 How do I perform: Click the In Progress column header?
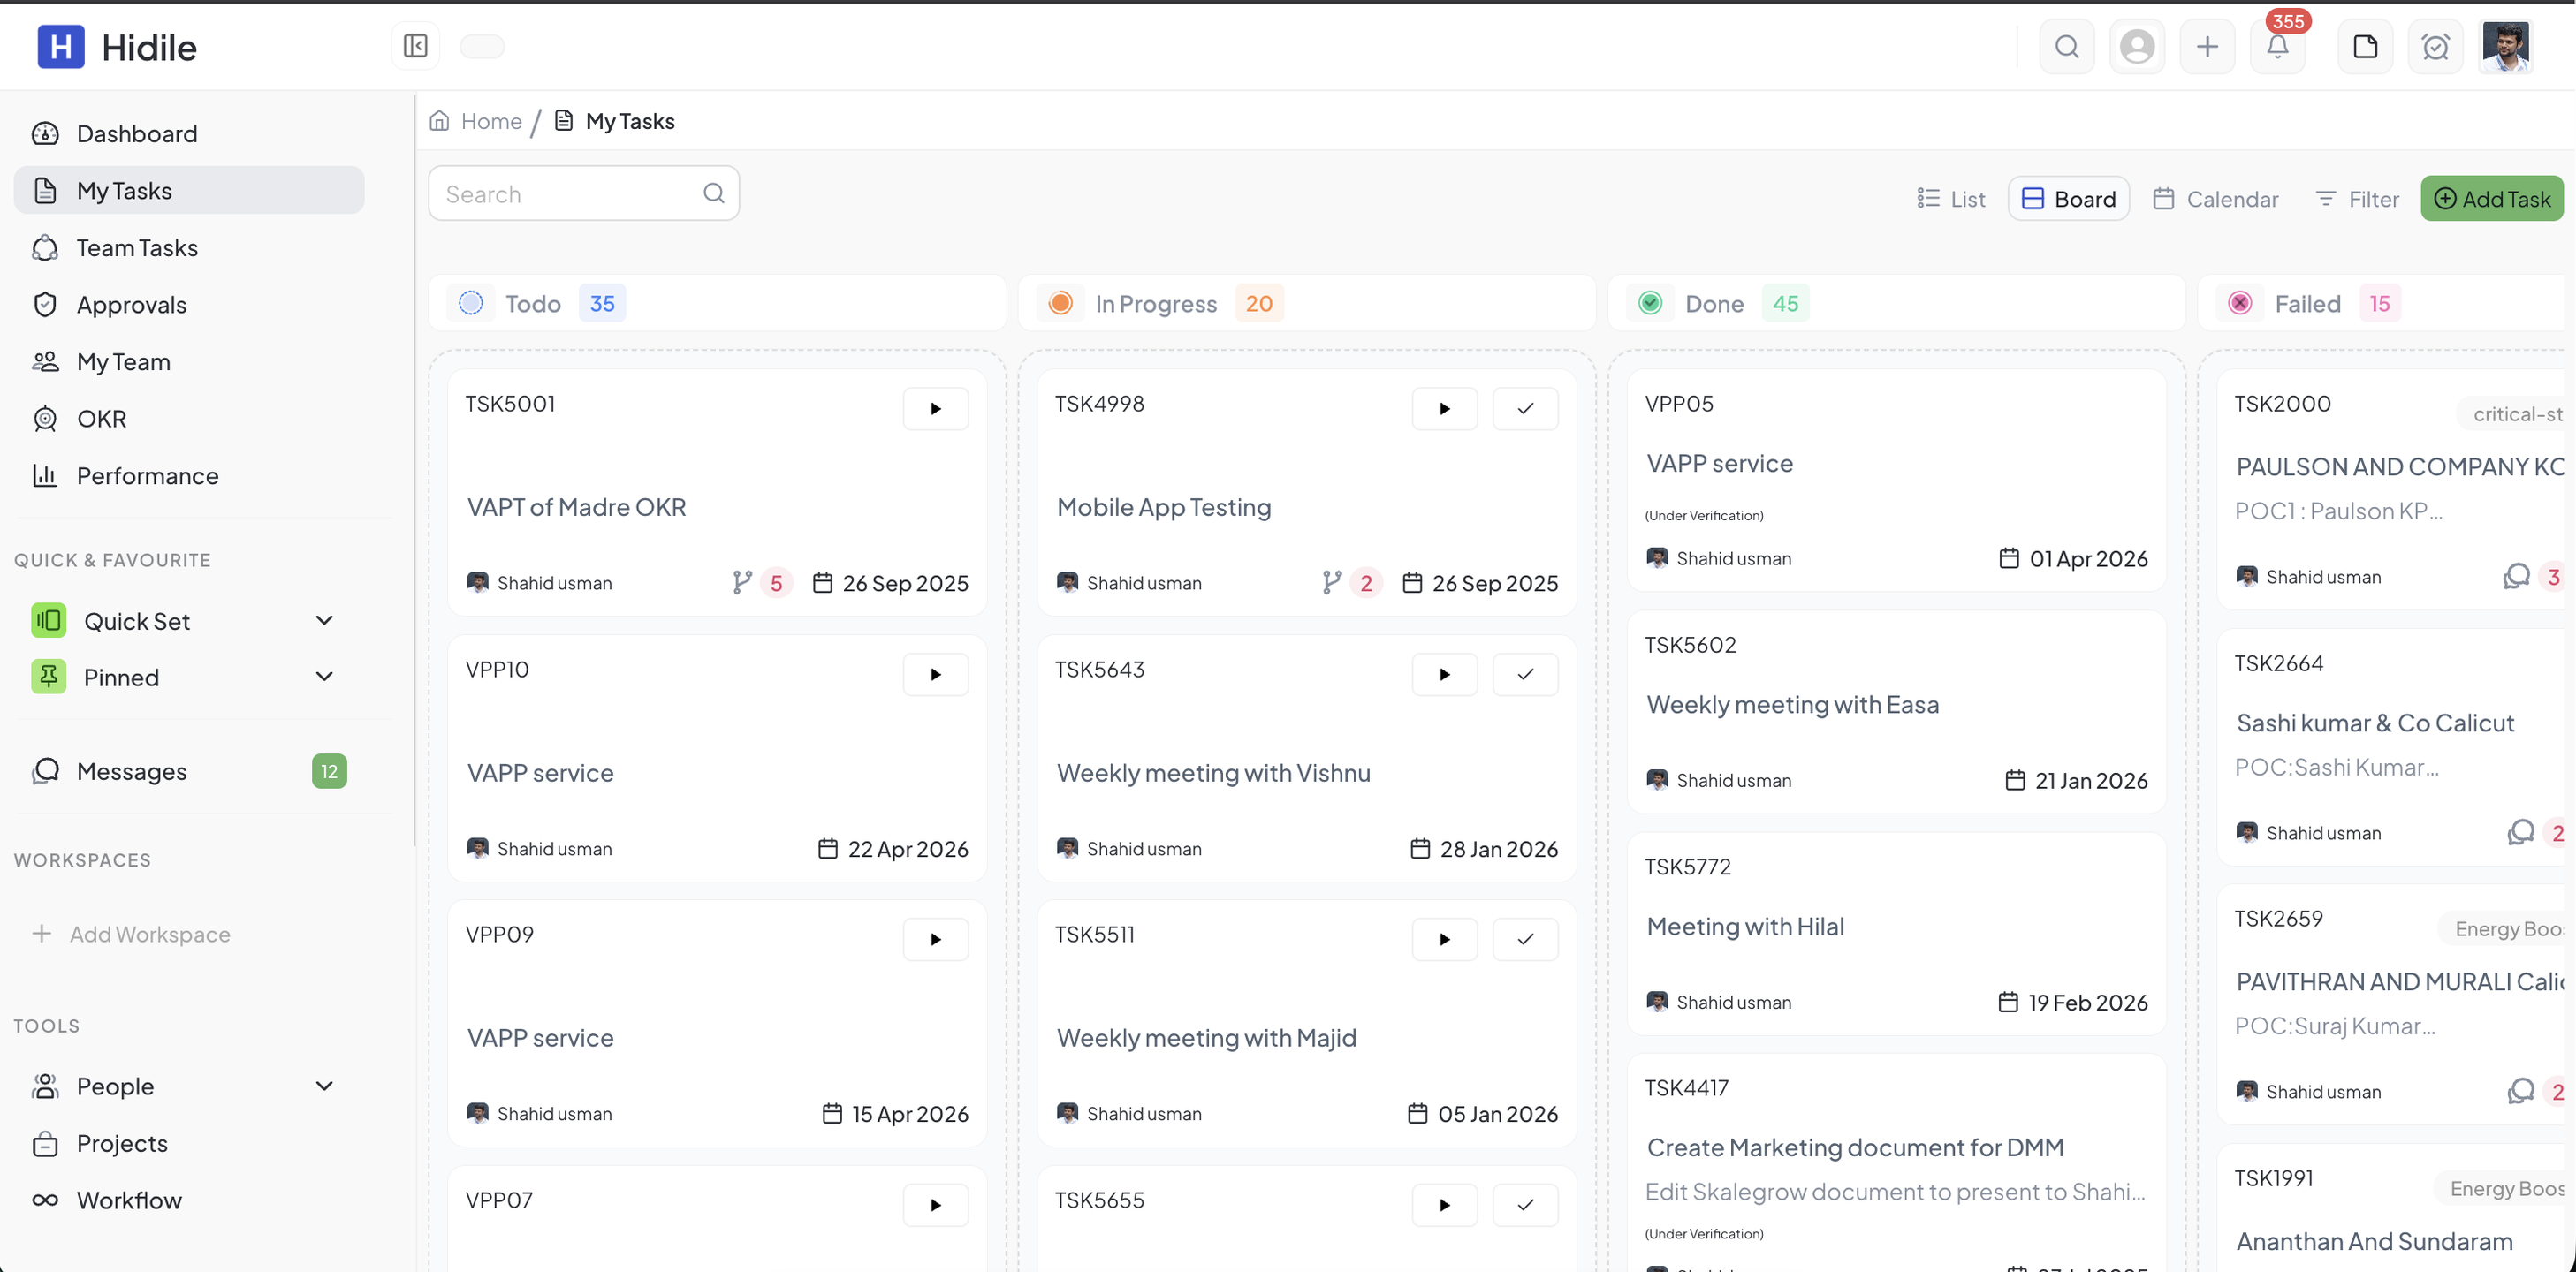[x=1307, y=303]
